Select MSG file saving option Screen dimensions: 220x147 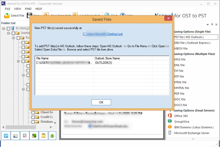tap(180, 59)
